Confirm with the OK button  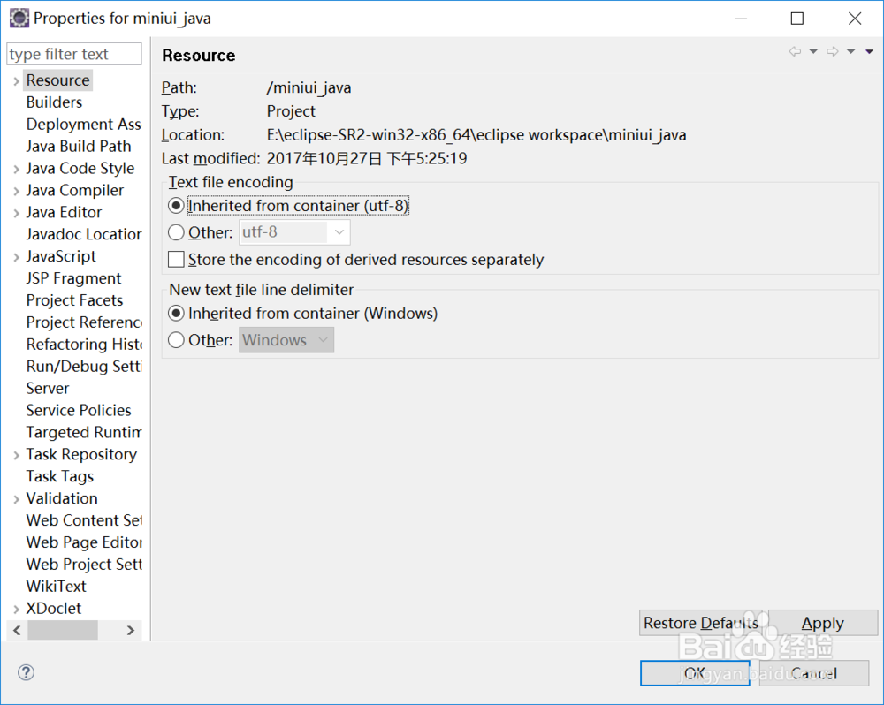tap(695, 673)
